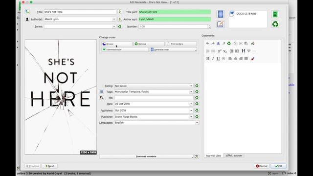Copy selected comment text
313x176 pixels.
[236, 44]
